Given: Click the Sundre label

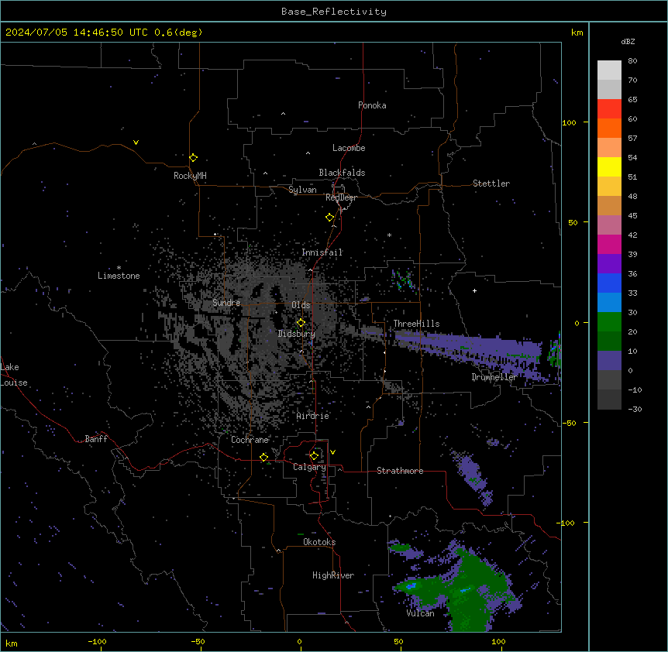Looking at the screenshot, I should 226,303.
